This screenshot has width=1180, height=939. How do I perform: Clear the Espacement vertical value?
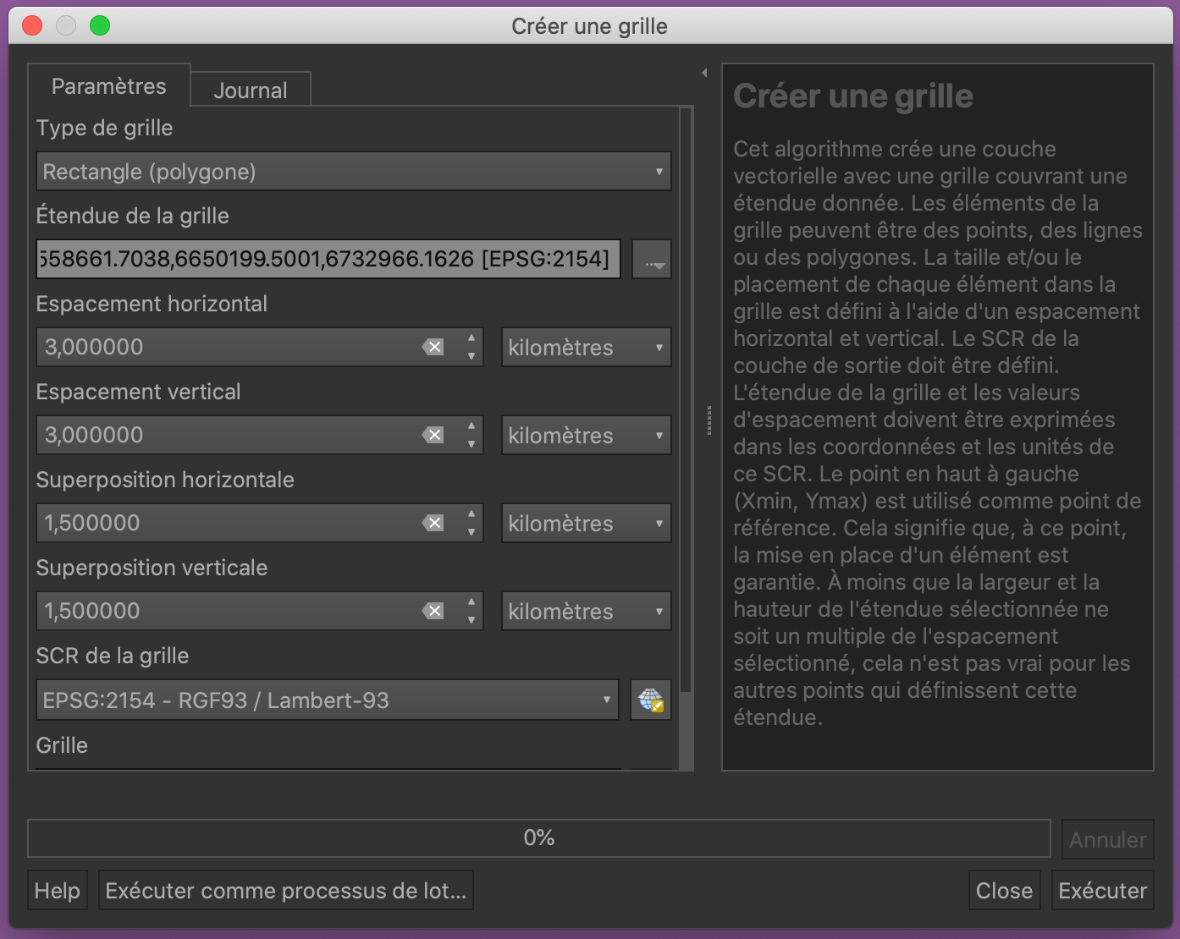point(433,436)
